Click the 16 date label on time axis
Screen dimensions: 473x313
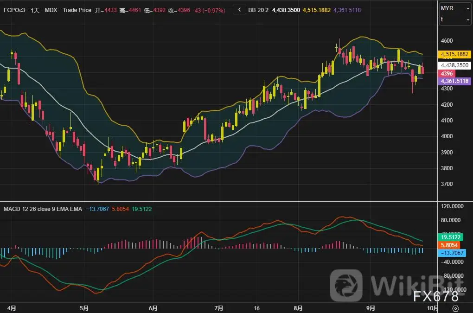[x=256, y=308]
